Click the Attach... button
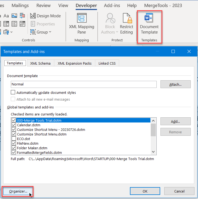198x199 pixels. (x=175, y=84)
